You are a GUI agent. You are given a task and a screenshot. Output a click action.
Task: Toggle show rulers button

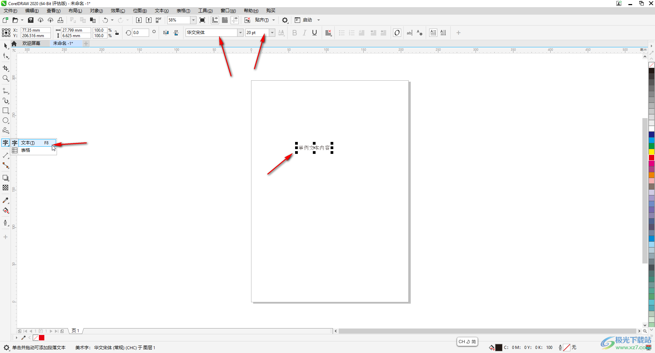(215, 20)
